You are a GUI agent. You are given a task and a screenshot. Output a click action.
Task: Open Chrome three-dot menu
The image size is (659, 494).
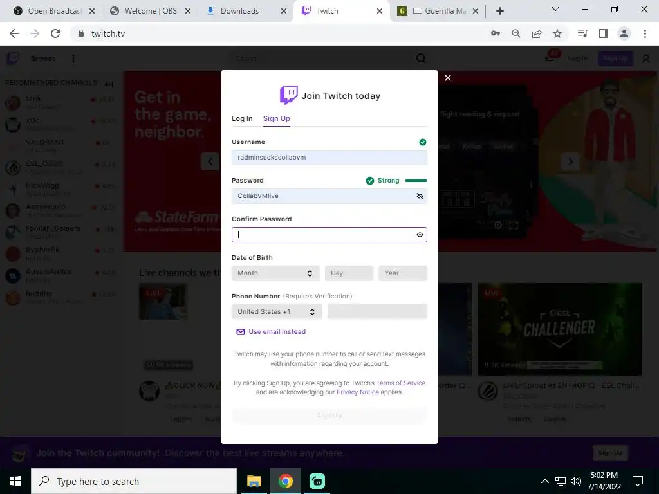pyautogui.click(x=645, y=33)
